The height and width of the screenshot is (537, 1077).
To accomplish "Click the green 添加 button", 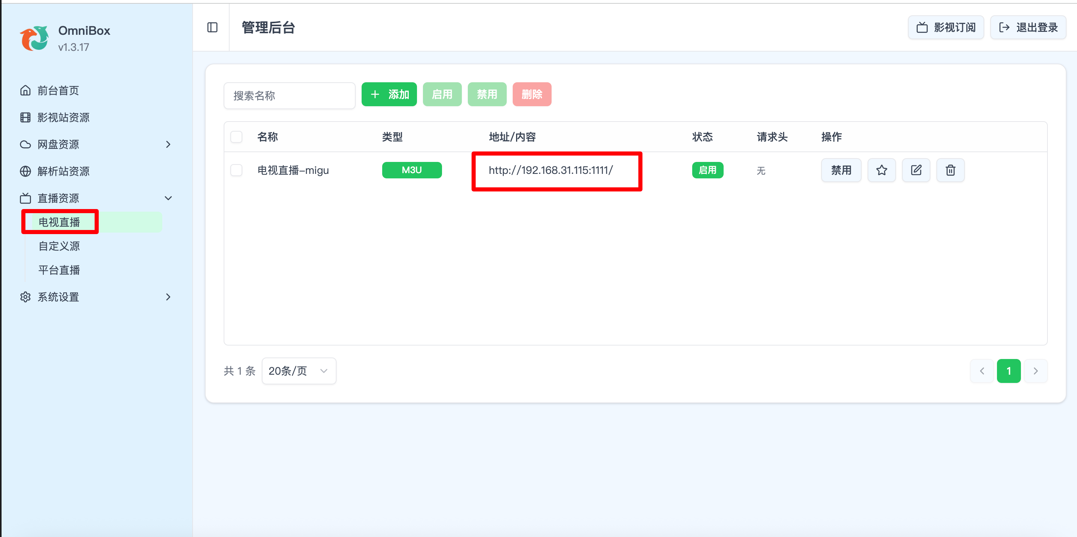I will point(389,95).
